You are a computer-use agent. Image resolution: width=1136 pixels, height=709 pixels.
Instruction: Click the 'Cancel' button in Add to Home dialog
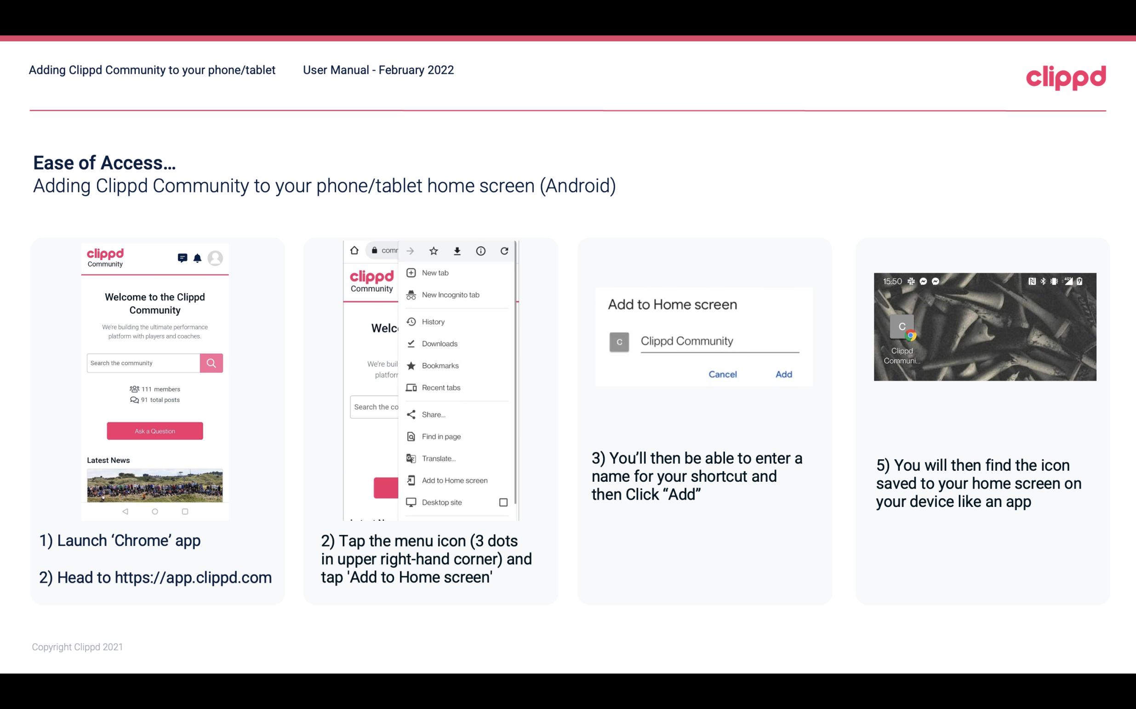click(x=723, y=374)
